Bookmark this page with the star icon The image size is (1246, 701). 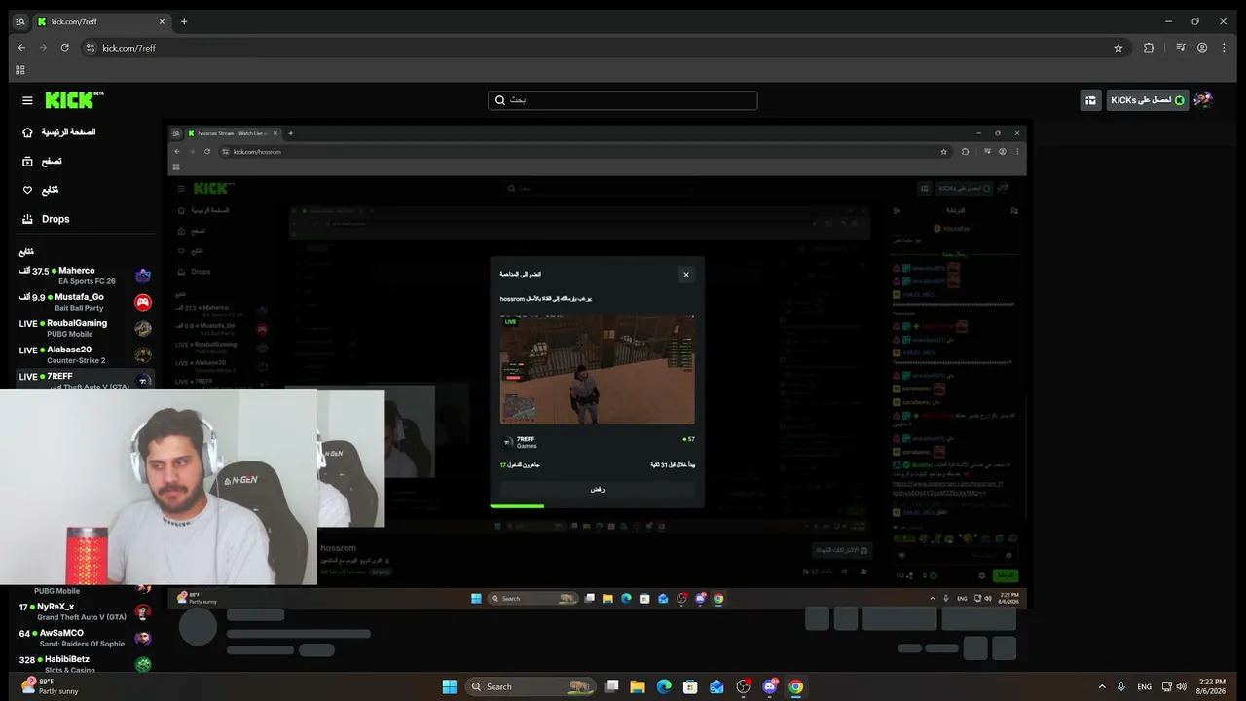[x=1118, y=48]
